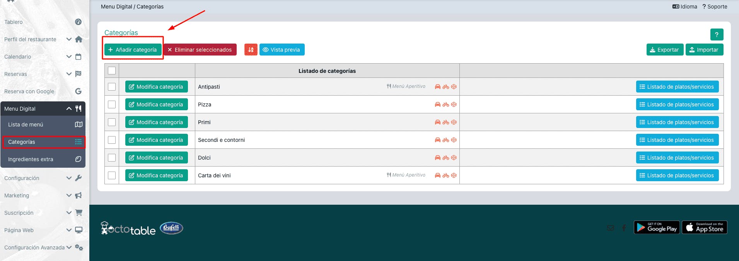Click the calendar icon beside Calendario
This screenshot has height=261, width=739.
click(78, 57)
